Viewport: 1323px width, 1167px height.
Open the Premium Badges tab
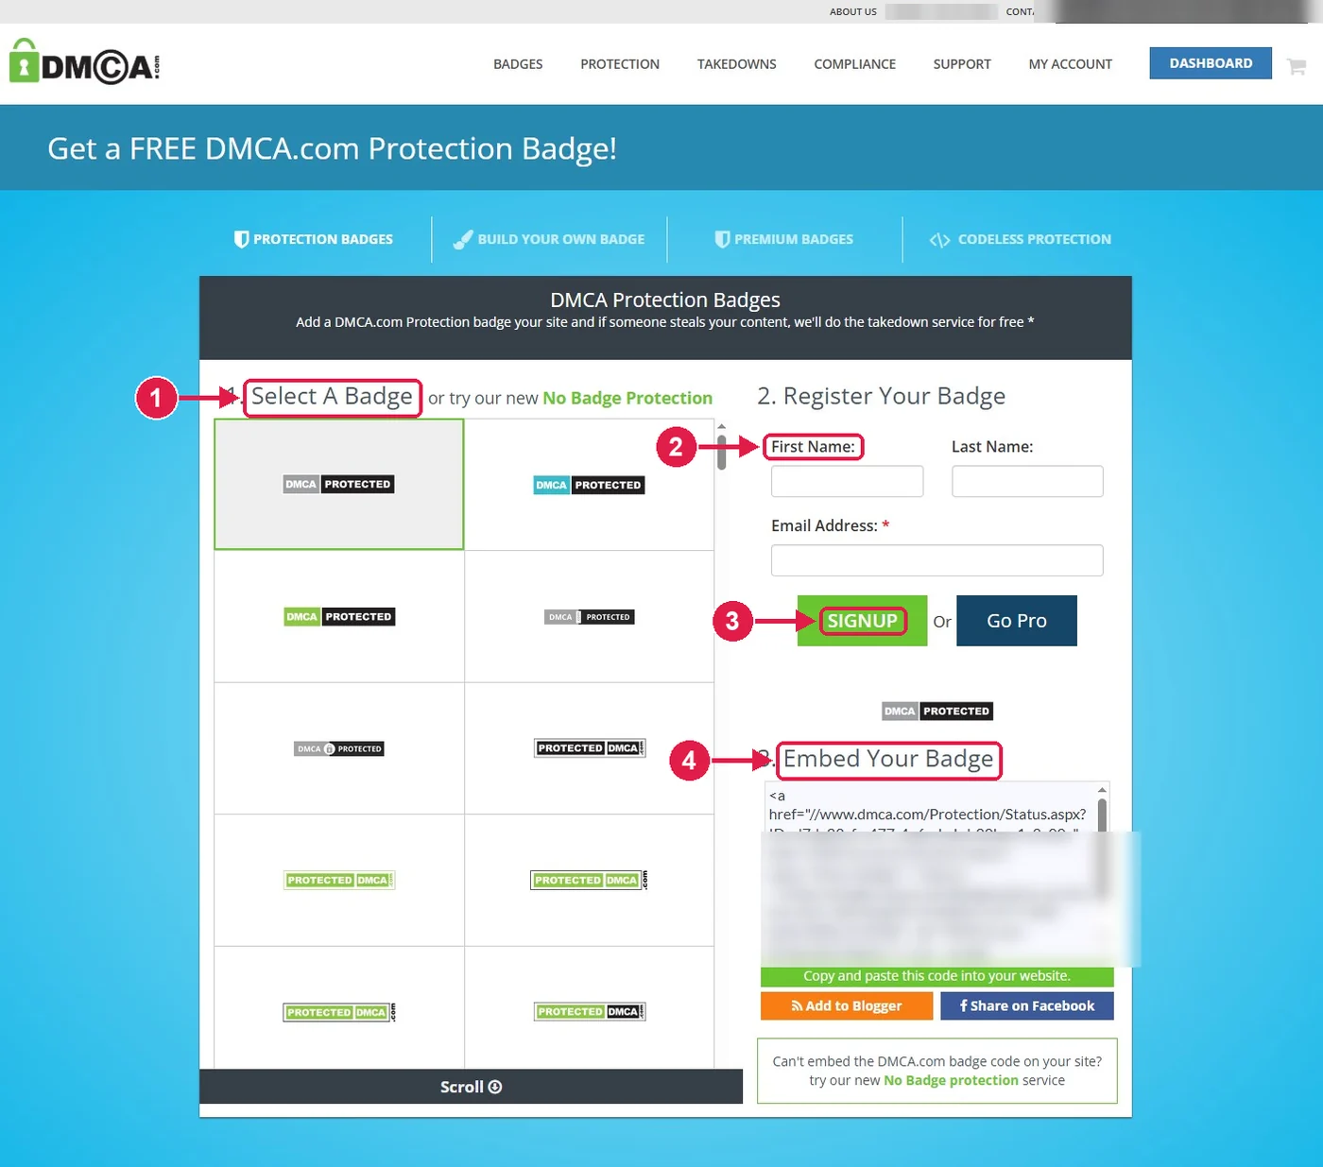coord(784,239)
